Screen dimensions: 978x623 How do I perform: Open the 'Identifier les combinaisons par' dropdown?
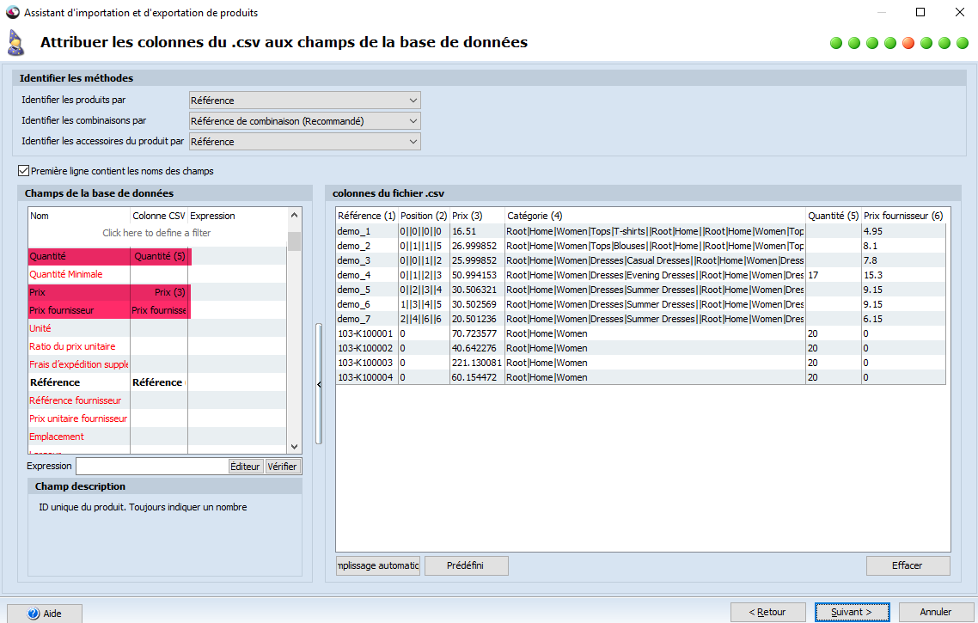[x=412, y=120]
